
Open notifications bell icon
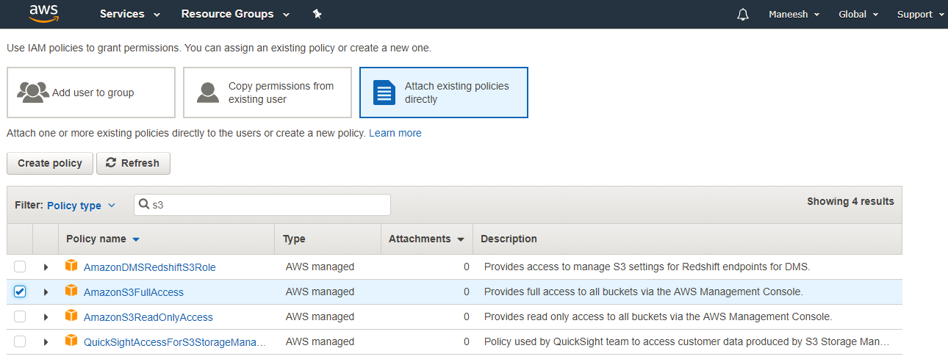[x=743, y=15]
